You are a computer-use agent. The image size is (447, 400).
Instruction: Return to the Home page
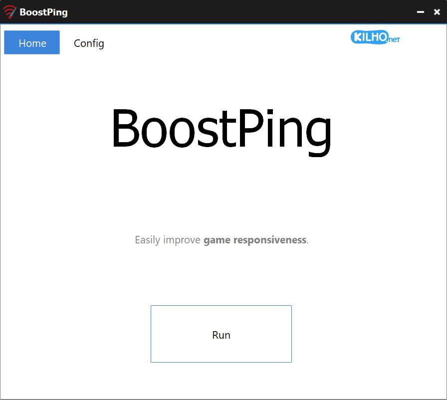[31, 43]
